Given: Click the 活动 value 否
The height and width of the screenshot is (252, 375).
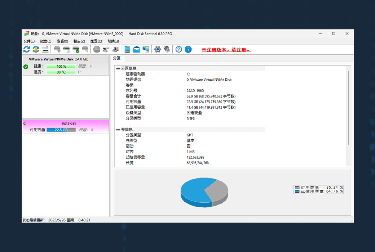Looking at the screenshot, I should tap(189, 146).
